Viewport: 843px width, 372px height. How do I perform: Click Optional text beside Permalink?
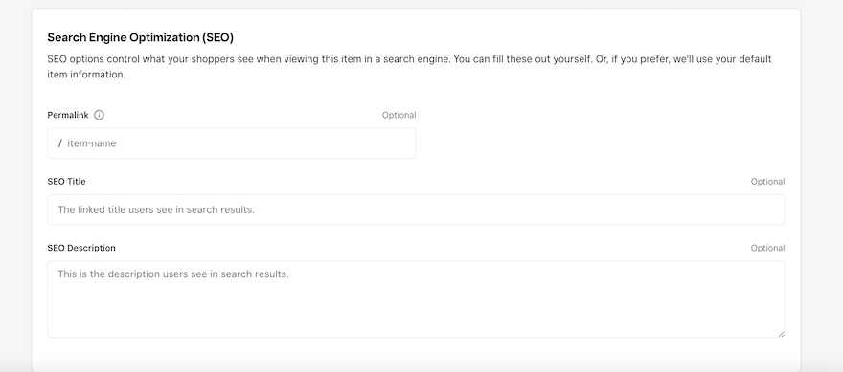click(x=399, y=115)
